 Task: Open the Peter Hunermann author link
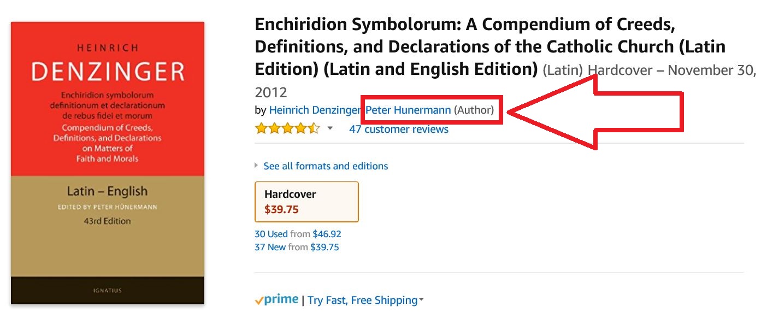click(408, 110)
